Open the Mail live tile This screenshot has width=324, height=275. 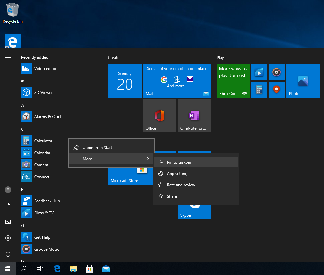pyautogui.click(x=177, y=81)
